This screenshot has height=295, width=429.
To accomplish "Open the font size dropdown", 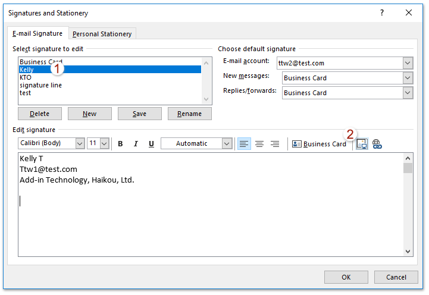I will point(104,144).
